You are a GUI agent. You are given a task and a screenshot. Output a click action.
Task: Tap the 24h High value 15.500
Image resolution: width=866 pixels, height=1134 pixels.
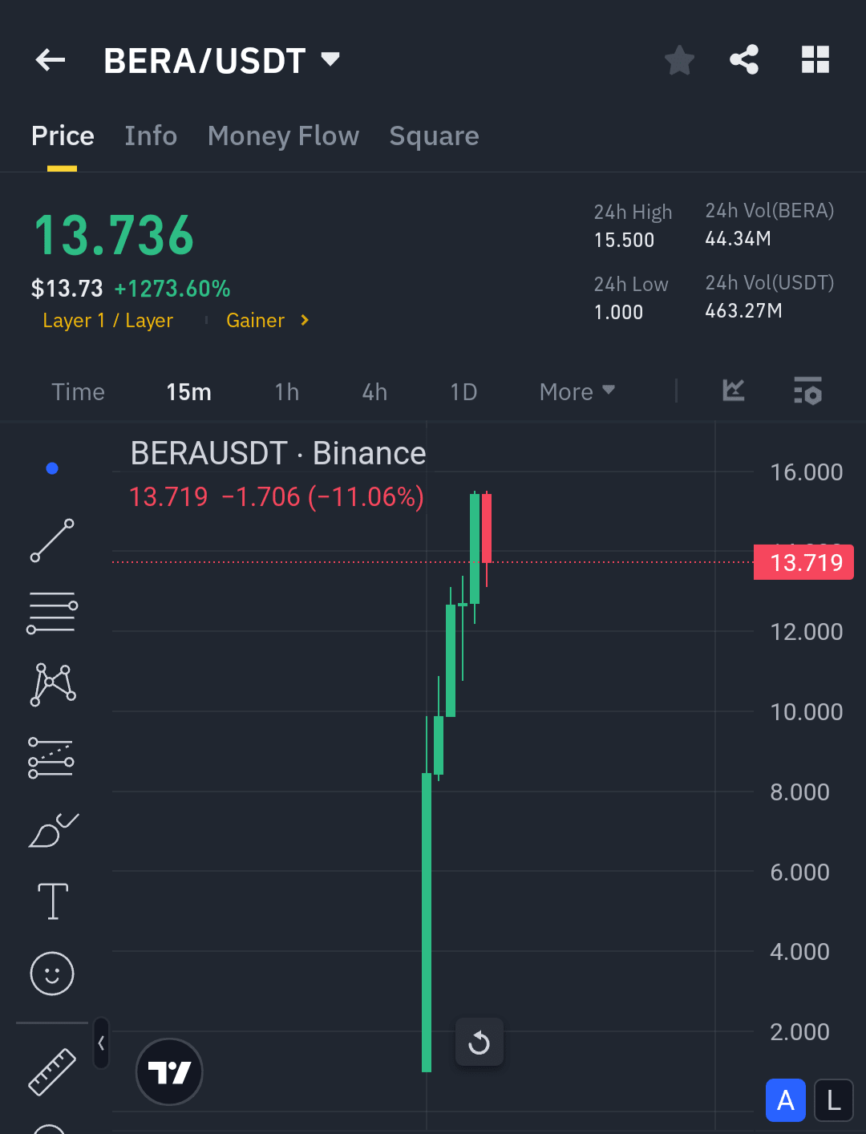pyautogui.click(x=625, y=240)
